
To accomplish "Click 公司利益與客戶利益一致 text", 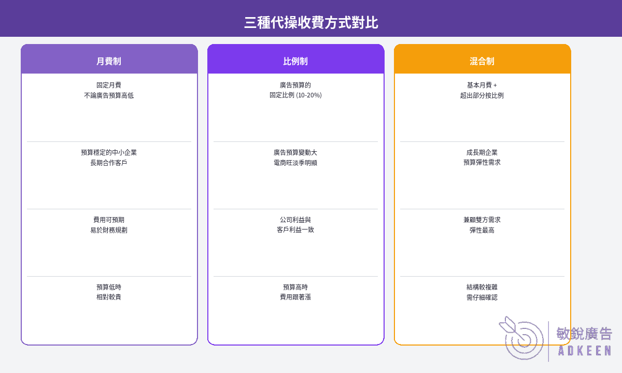I will tap(295, 225).
